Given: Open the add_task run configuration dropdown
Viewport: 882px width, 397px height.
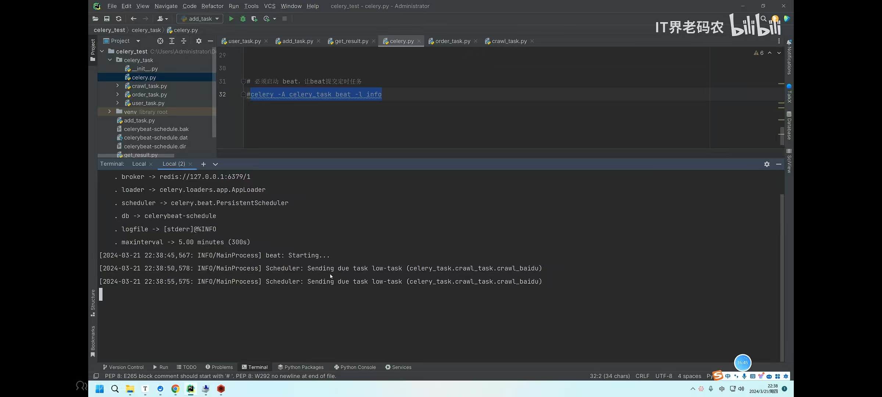Looking at the screenshot, I should (200, 19).
